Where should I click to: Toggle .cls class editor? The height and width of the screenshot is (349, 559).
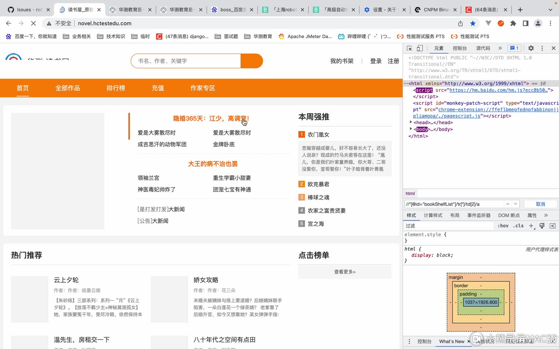click(518, 226)
